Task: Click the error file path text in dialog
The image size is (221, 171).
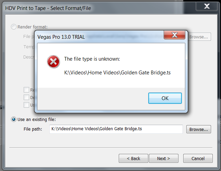Action: coord(117,73)
